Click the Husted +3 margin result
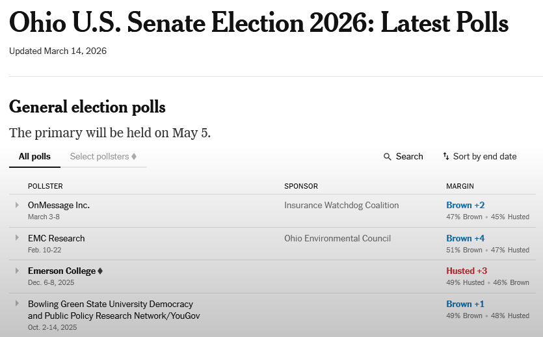 pos(466,271)
